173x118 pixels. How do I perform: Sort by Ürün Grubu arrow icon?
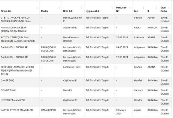(x=169, y=8)
